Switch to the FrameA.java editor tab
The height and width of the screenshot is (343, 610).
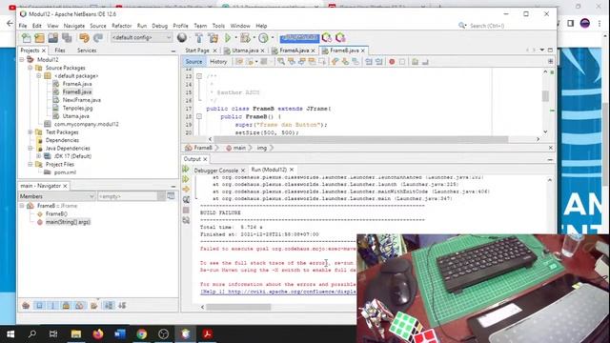point(295,50)
